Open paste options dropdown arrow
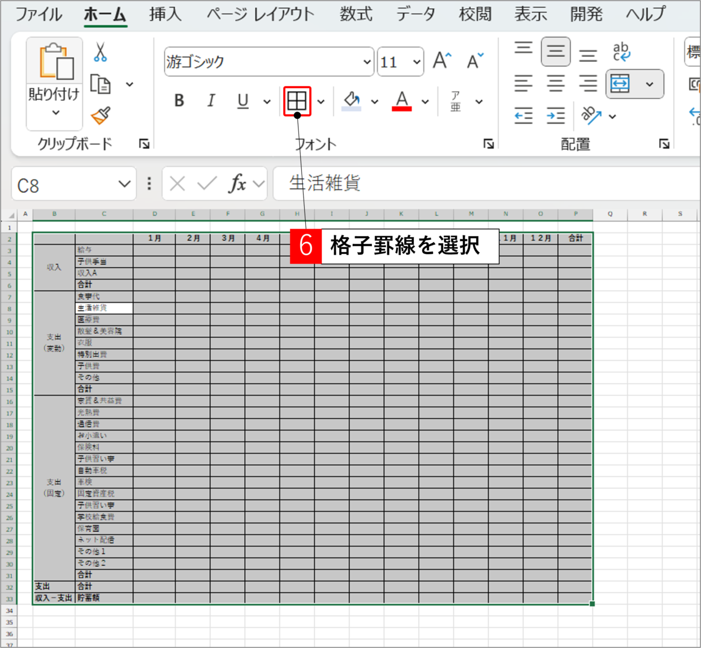The image size is (701, 648). (x=55, y=113)
